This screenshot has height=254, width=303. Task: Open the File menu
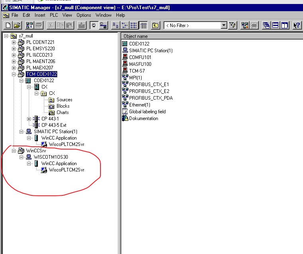click(x=15, y=15)
